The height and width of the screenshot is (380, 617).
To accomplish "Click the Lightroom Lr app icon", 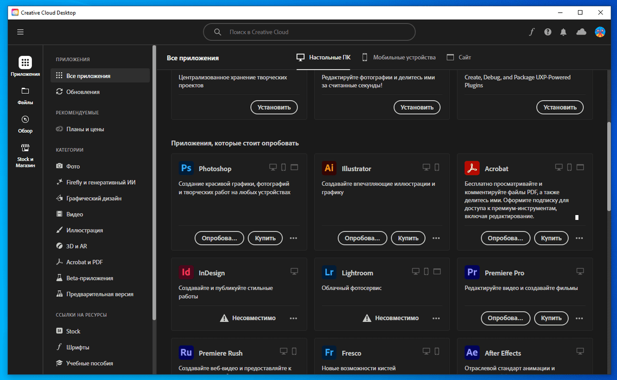I will coord(329,272).
